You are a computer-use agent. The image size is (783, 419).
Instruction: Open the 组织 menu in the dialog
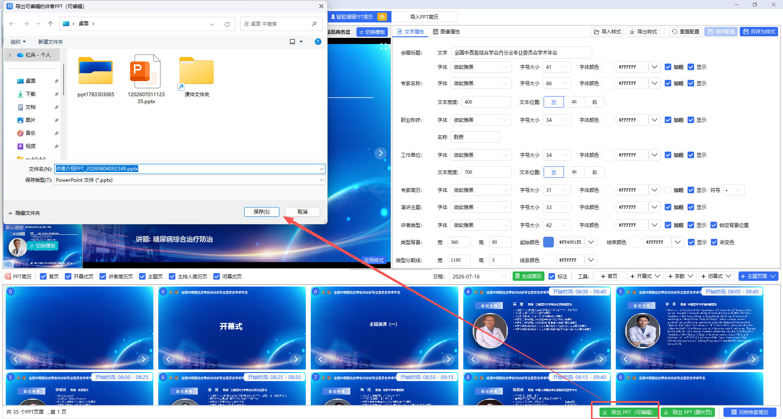(18, 42)
